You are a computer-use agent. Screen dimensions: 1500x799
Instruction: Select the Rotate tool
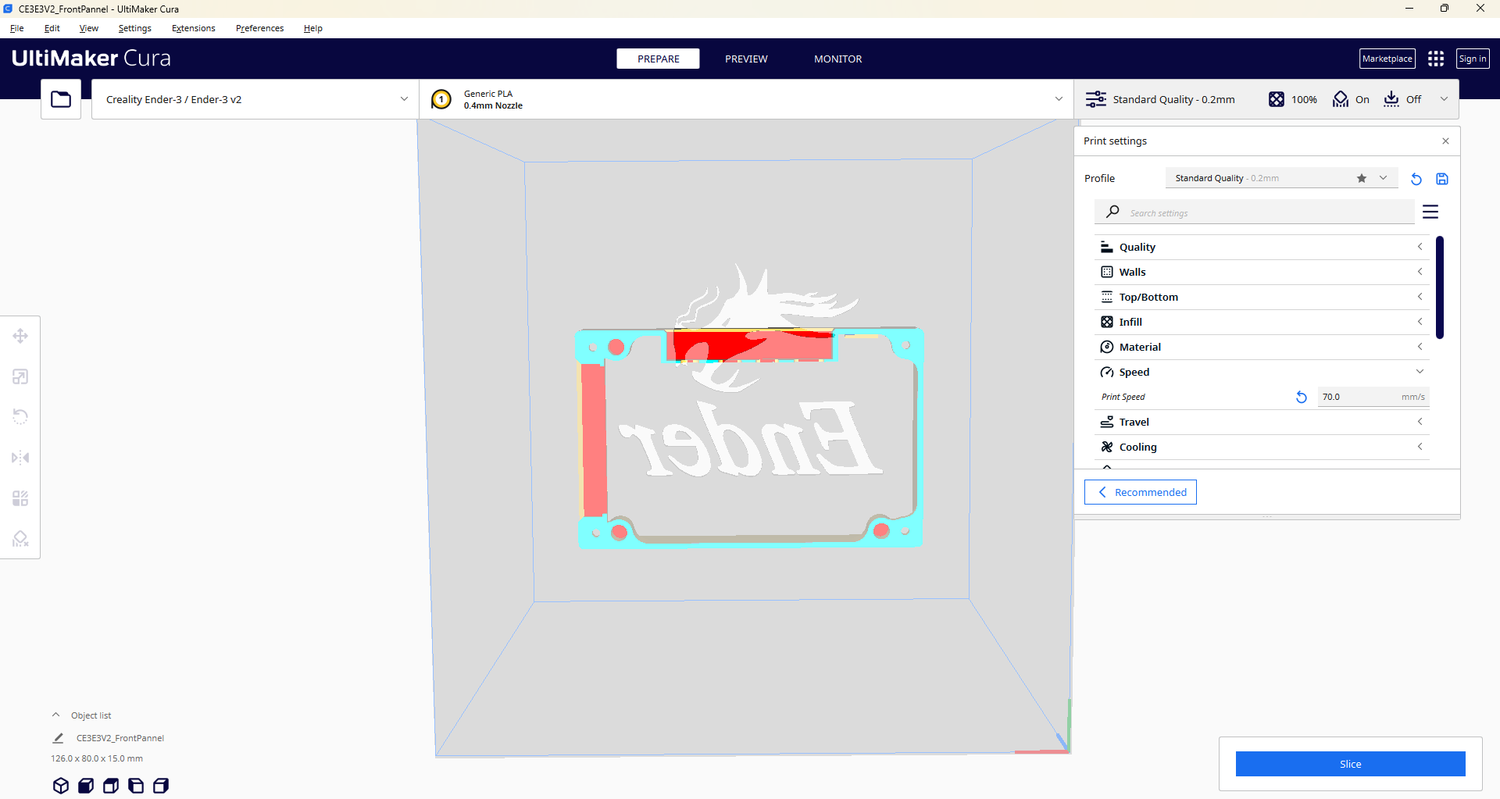tap(20, 417)
